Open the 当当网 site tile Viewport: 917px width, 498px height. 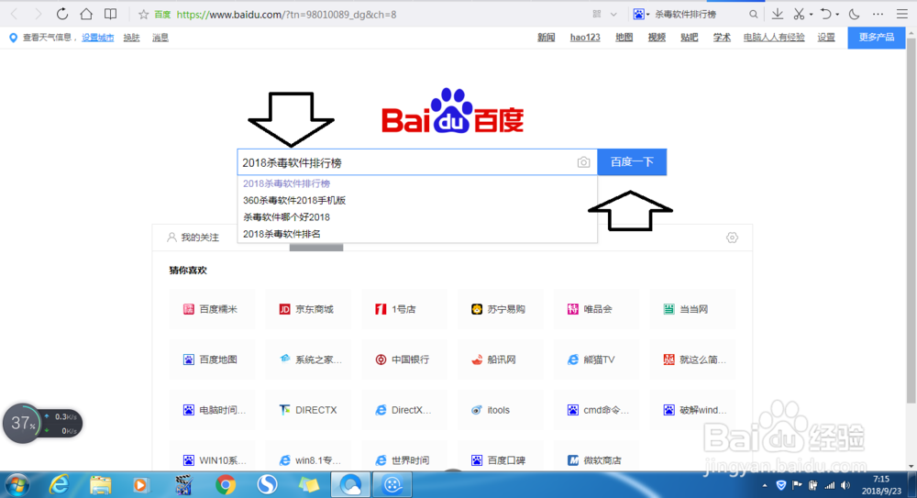691,309
